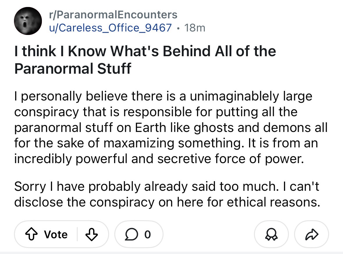Click the 18m post timestamp
The image size is (343, 254).
click(x=195, y=28)
